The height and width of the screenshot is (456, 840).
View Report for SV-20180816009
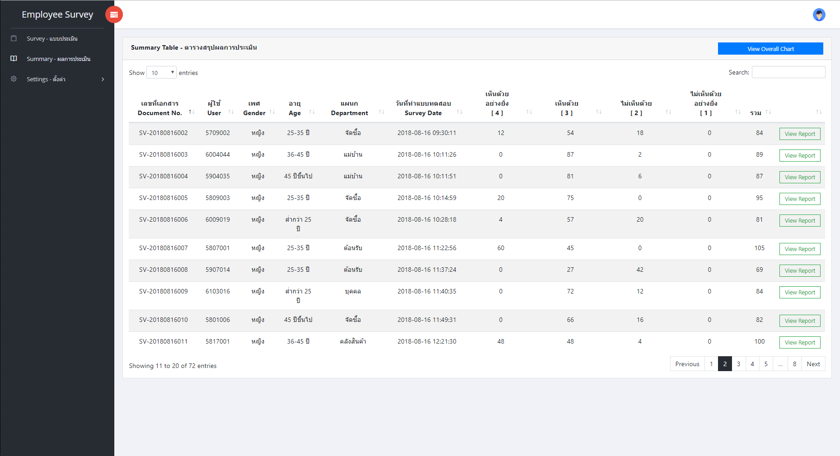point(800,293)
